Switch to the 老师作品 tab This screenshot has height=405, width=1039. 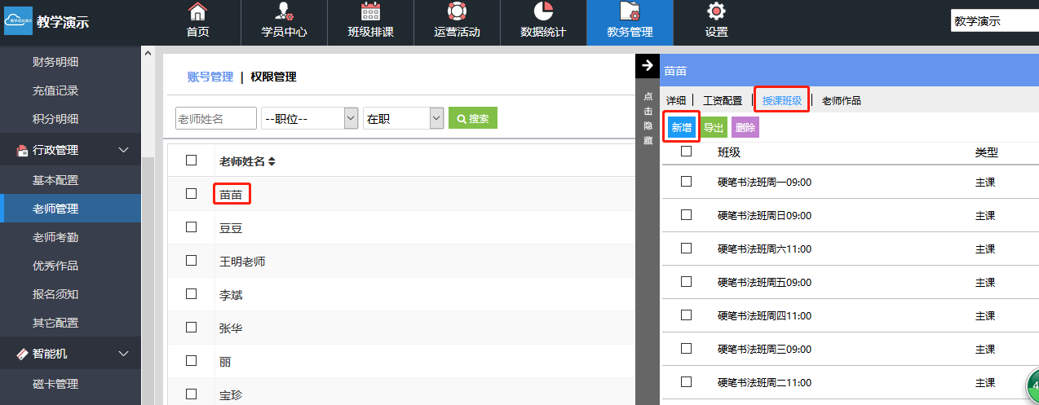pyautogui.click(x=841, y=101)
